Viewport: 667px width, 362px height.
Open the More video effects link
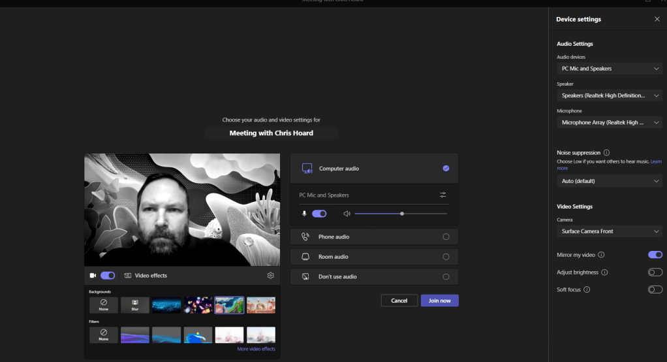pyautogui.click(x=256, y=349)
